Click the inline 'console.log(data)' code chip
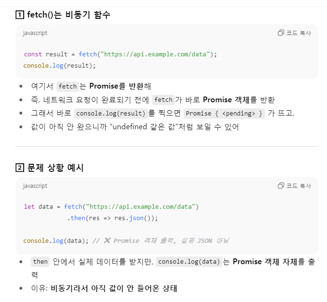327x302 pixels. tap(189, 262)
